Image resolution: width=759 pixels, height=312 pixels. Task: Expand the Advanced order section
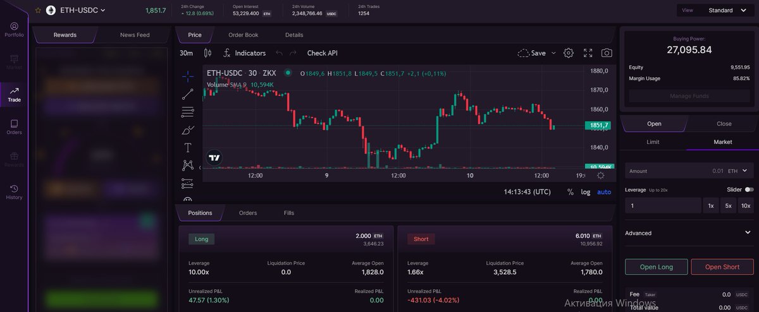pos(688,233)
